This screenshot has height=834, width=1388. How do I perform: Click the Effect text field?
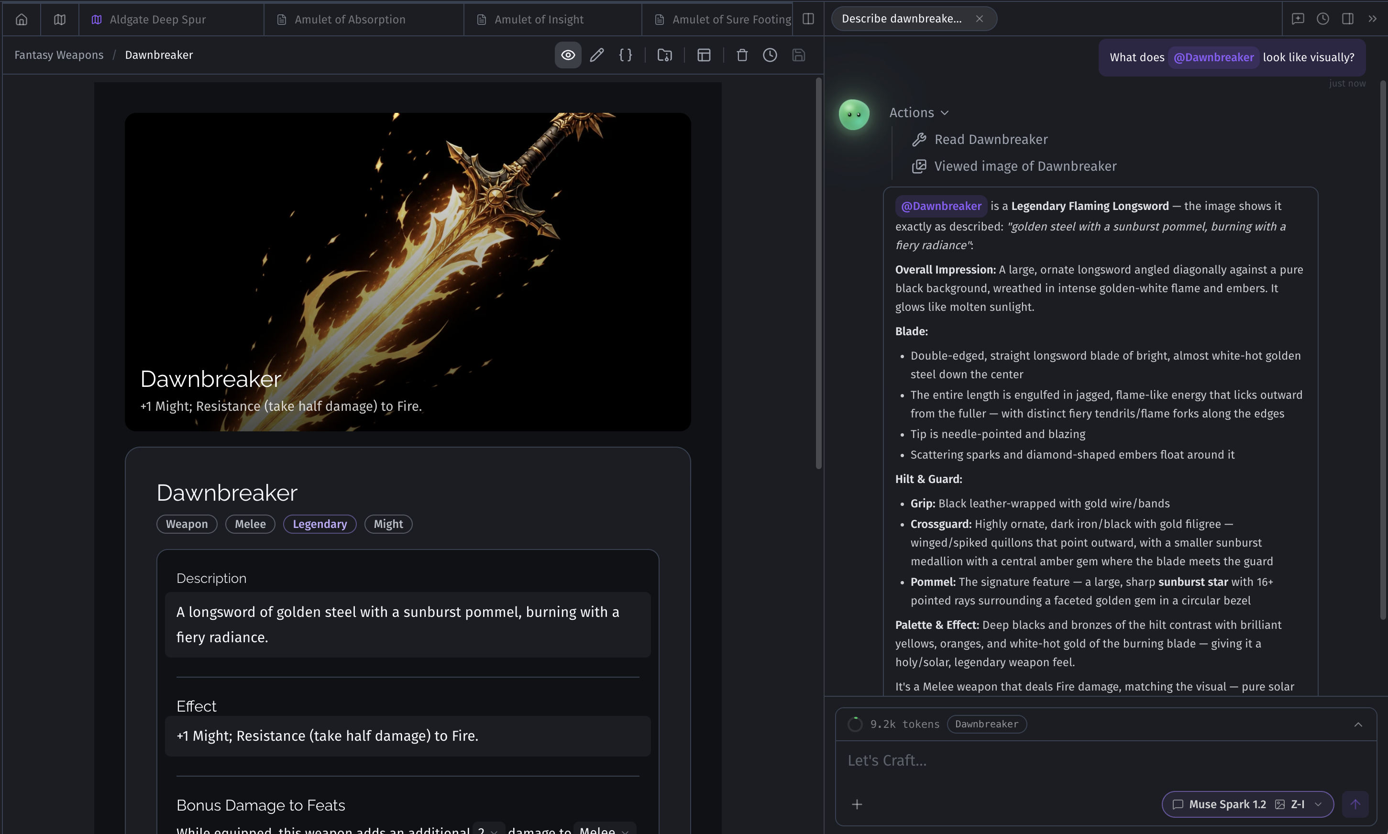(x=408, y=736)
